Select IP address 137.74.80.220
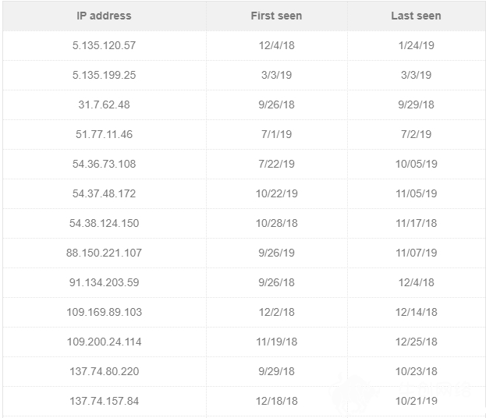The width and height of the screenshot is (486, 418). coord(104,371)
